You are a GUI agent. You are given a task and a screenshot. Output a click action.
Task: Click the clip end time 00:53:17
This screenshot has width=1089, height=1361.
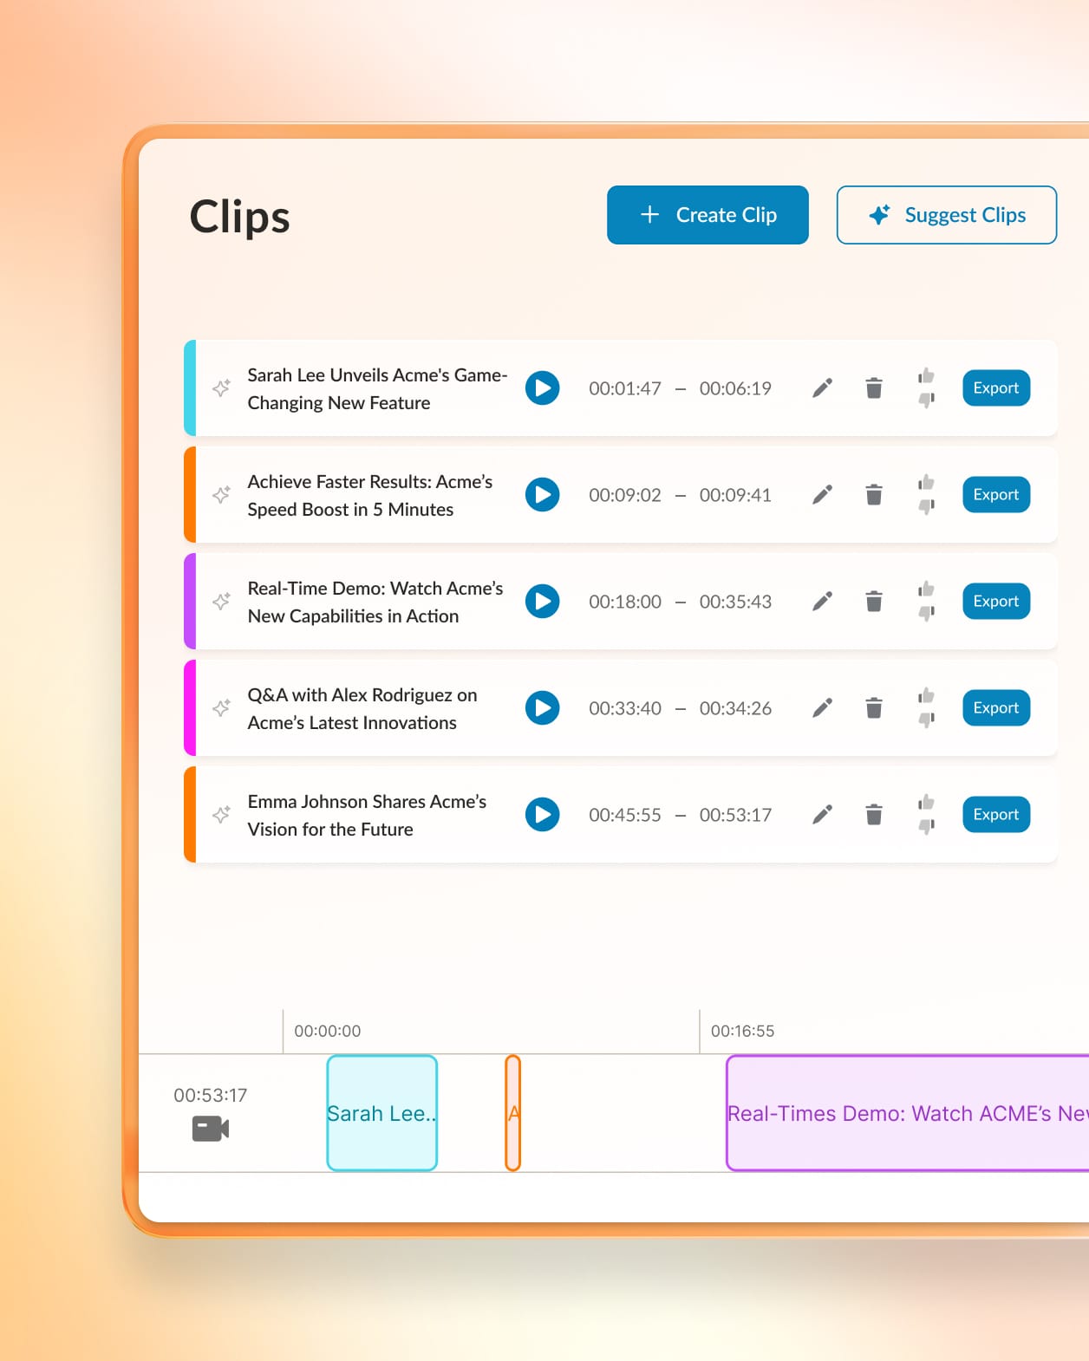click(x=735, y=815)
